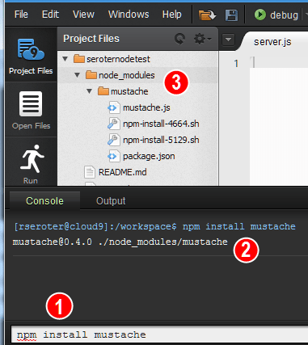Click into the server.js editor text area
The height and width of the screenshot is (345, 308).
(279, 121)
